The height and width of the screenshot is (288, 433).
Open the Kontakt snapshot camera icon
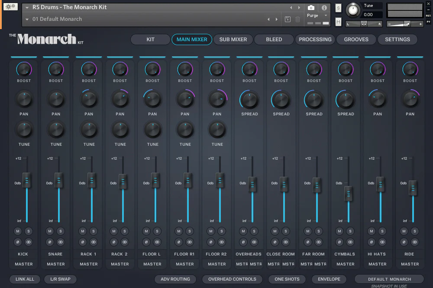[x=311, y=8]
